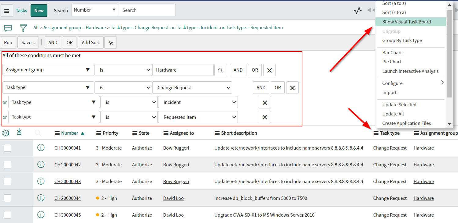Click AND button on Change Request row
Screen dimensions: 458x223
pyautogui.click(x=261, y=88)
